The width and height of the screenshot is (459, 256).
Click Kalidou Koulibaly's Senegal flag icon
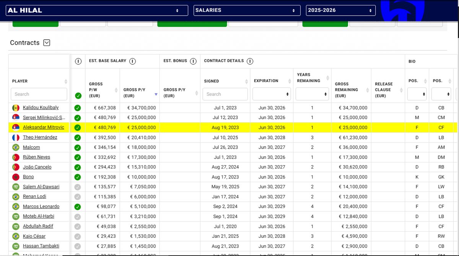point(16,108)
